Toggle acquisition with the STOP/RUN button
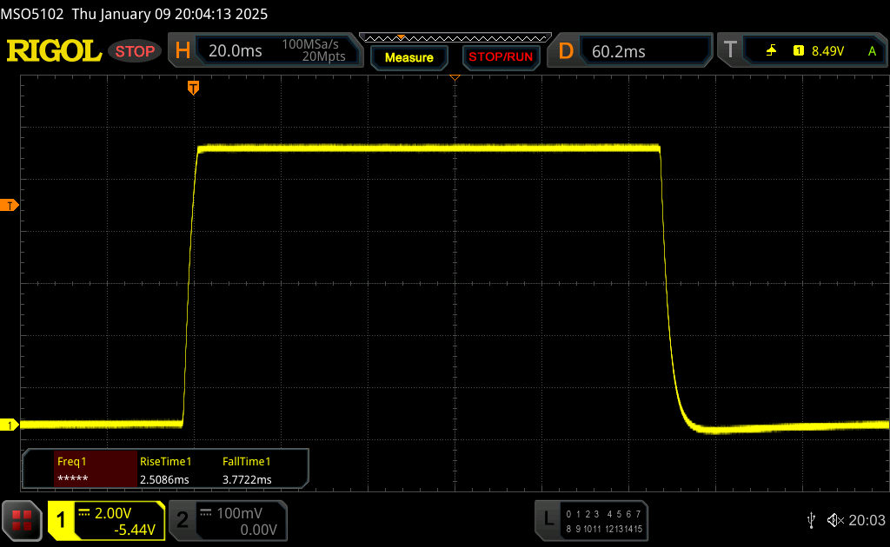 pyautogui.click(x=500, y=57)
